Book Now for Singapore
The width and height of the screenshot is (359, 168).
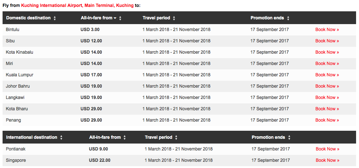point(328,160)
